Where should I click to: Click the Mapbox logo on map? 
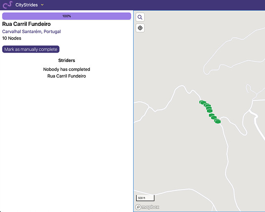tap(147, 207)
